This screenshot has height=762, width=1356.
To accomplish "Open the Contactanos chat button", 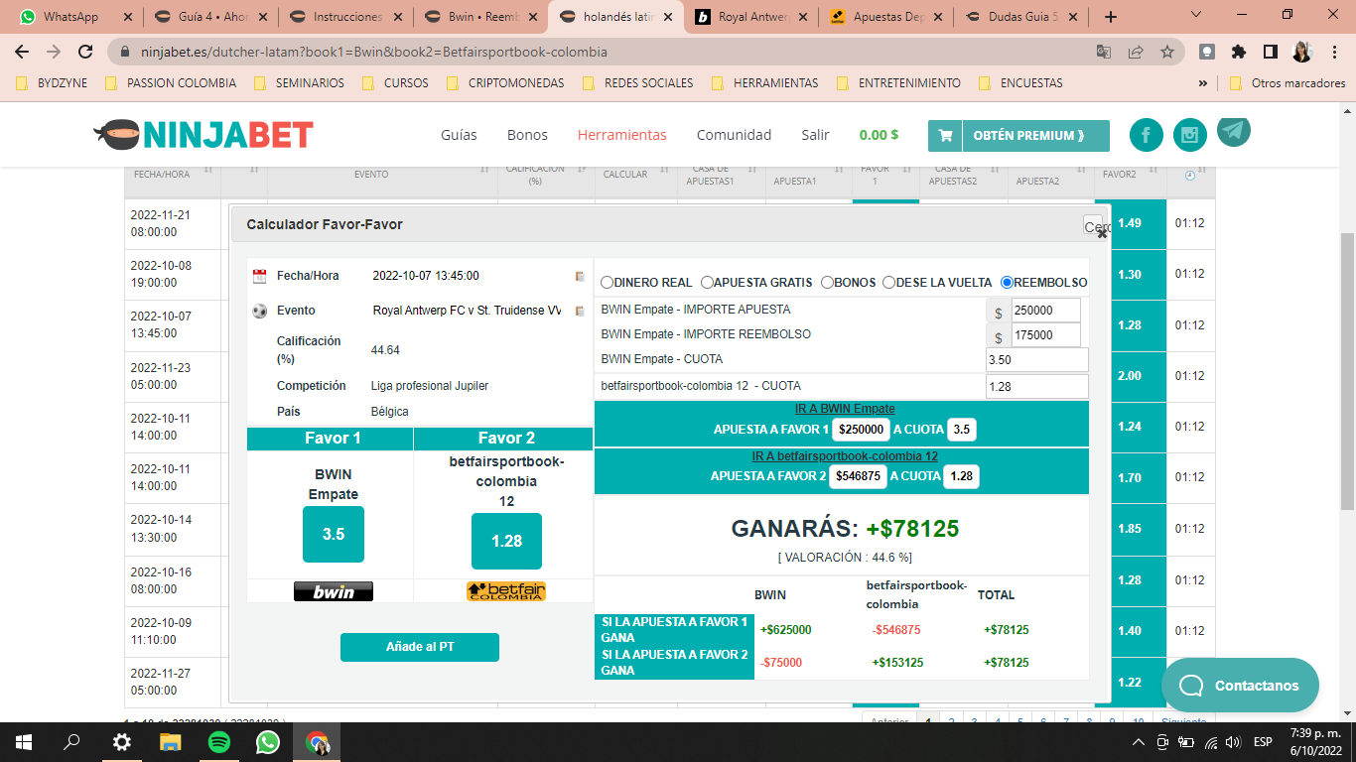I will 1240,686.
